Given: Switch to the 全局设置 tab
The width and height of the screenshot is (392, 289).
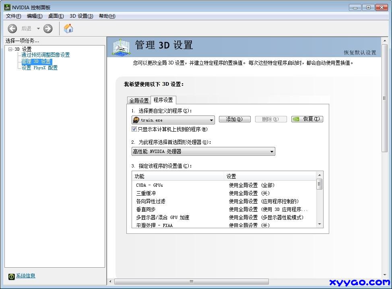Looking at the screenshot, I should click(139, 100).
